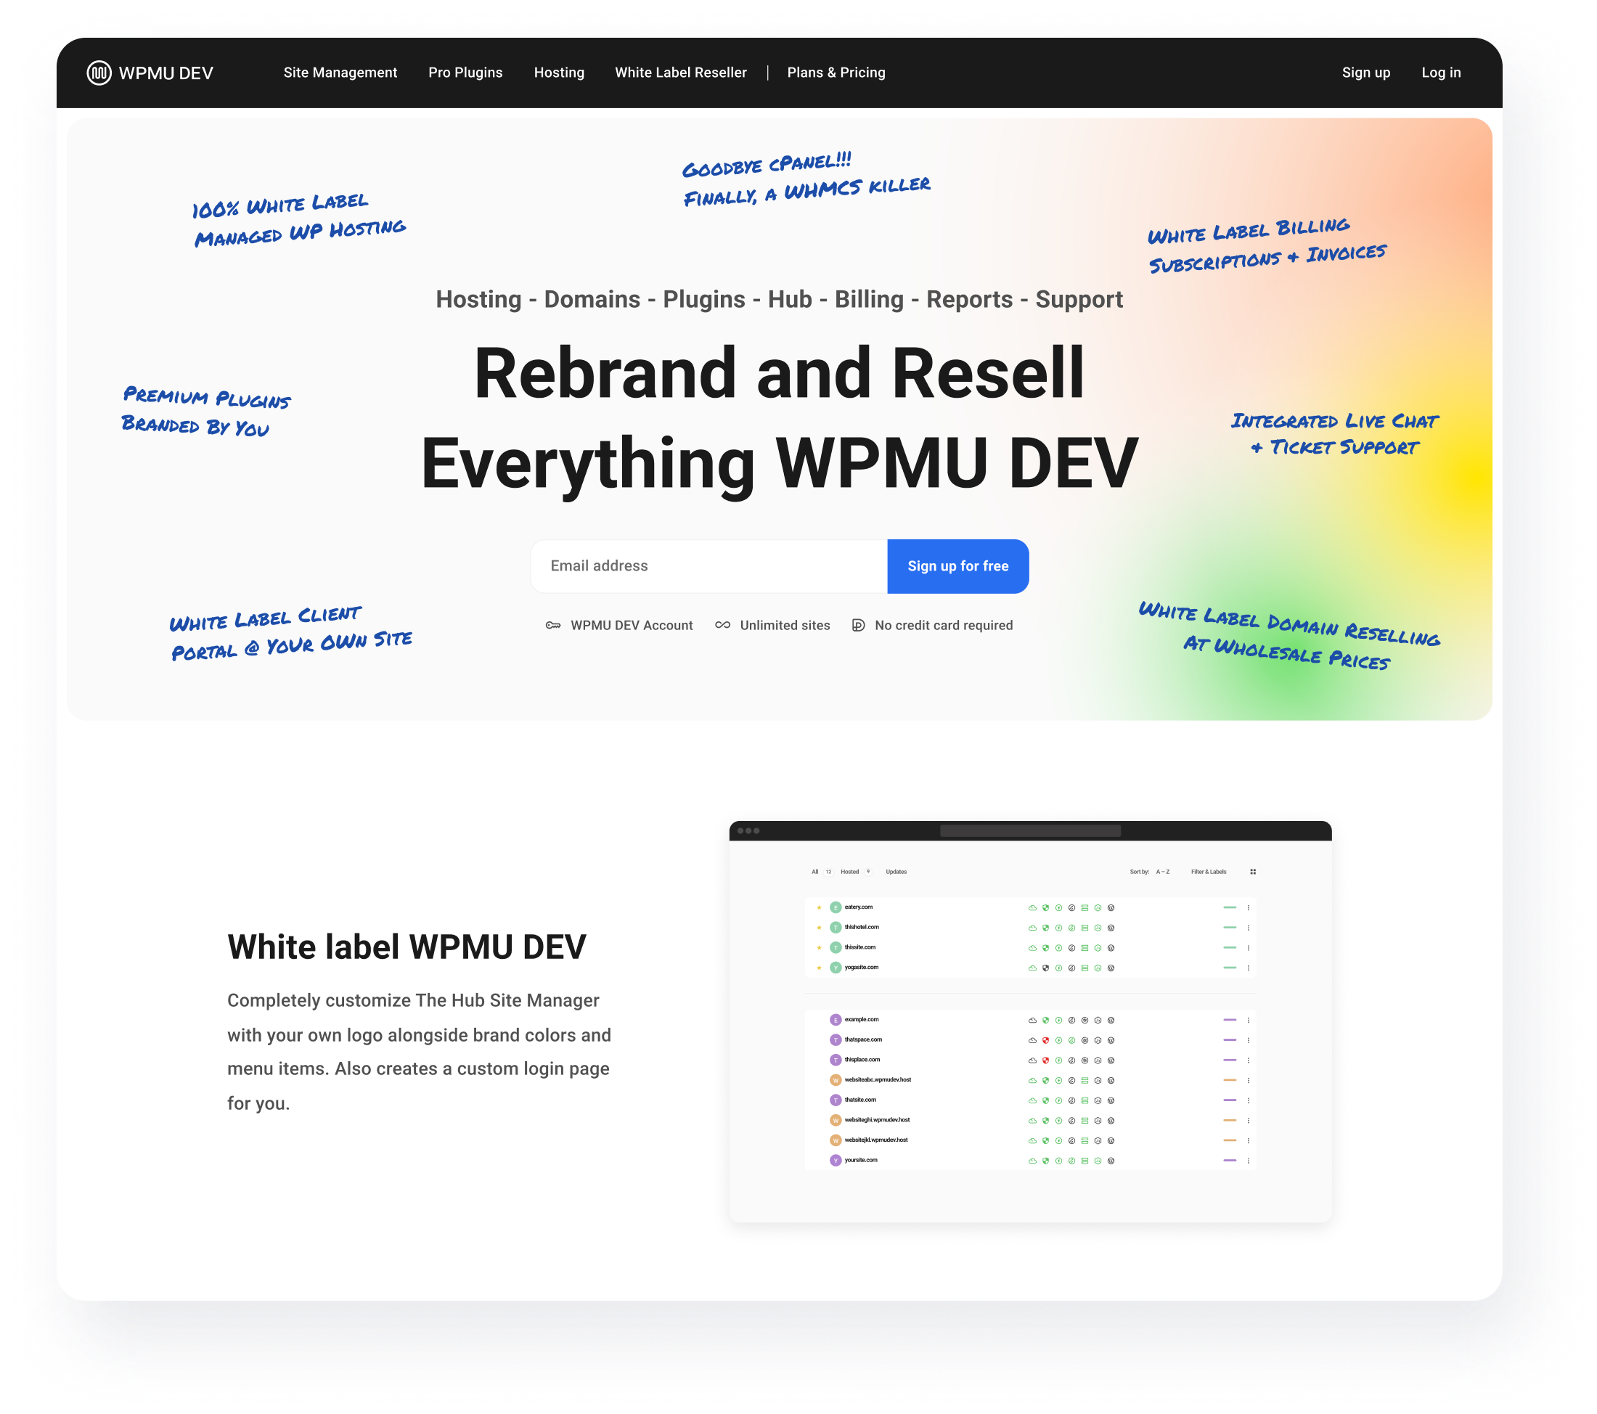Click the cloud icon on example.com row
This screenshot has height=1414, width=1597.
click(x=1032, y=1021)
